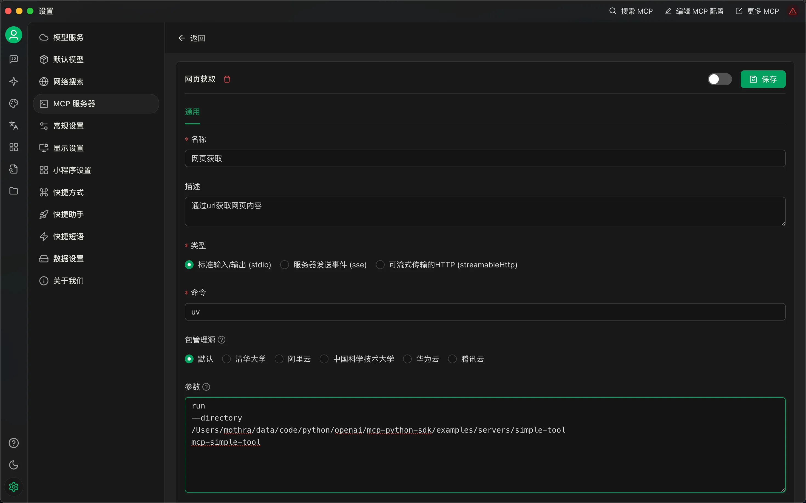Viewport: 806px width, 503px height.
Task: Click the 命令 input field containing uv
Action: pyautogui.click(x=485, y=312)
